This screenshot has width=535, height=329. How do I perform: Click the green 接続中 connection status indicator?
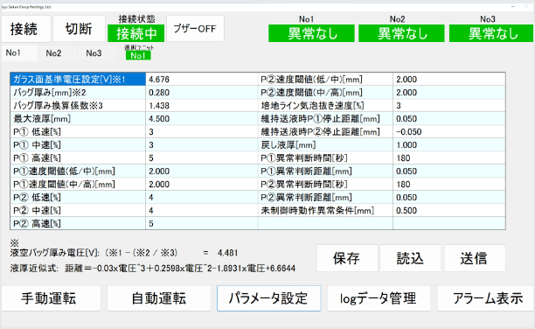click(x=136, y=33)
